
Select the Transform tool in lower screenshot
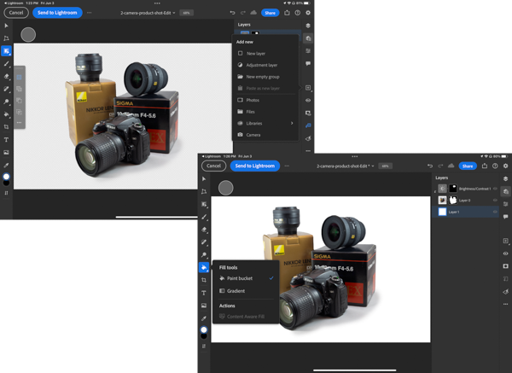[204, 191]
